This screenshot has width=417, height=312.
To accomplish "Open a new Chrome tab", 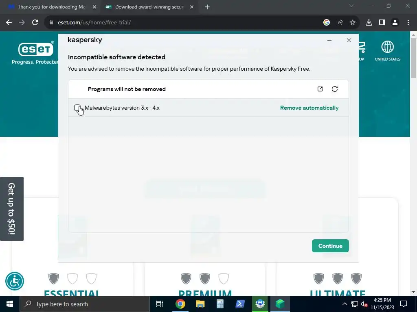I will pyautogui.click(x=207, y=7).
